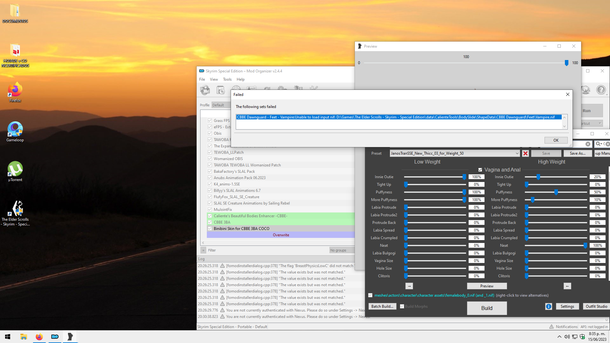610x343 pixels.
Task: Toggle the femalebody output path checkbox
Action: [x=370, y=295]
